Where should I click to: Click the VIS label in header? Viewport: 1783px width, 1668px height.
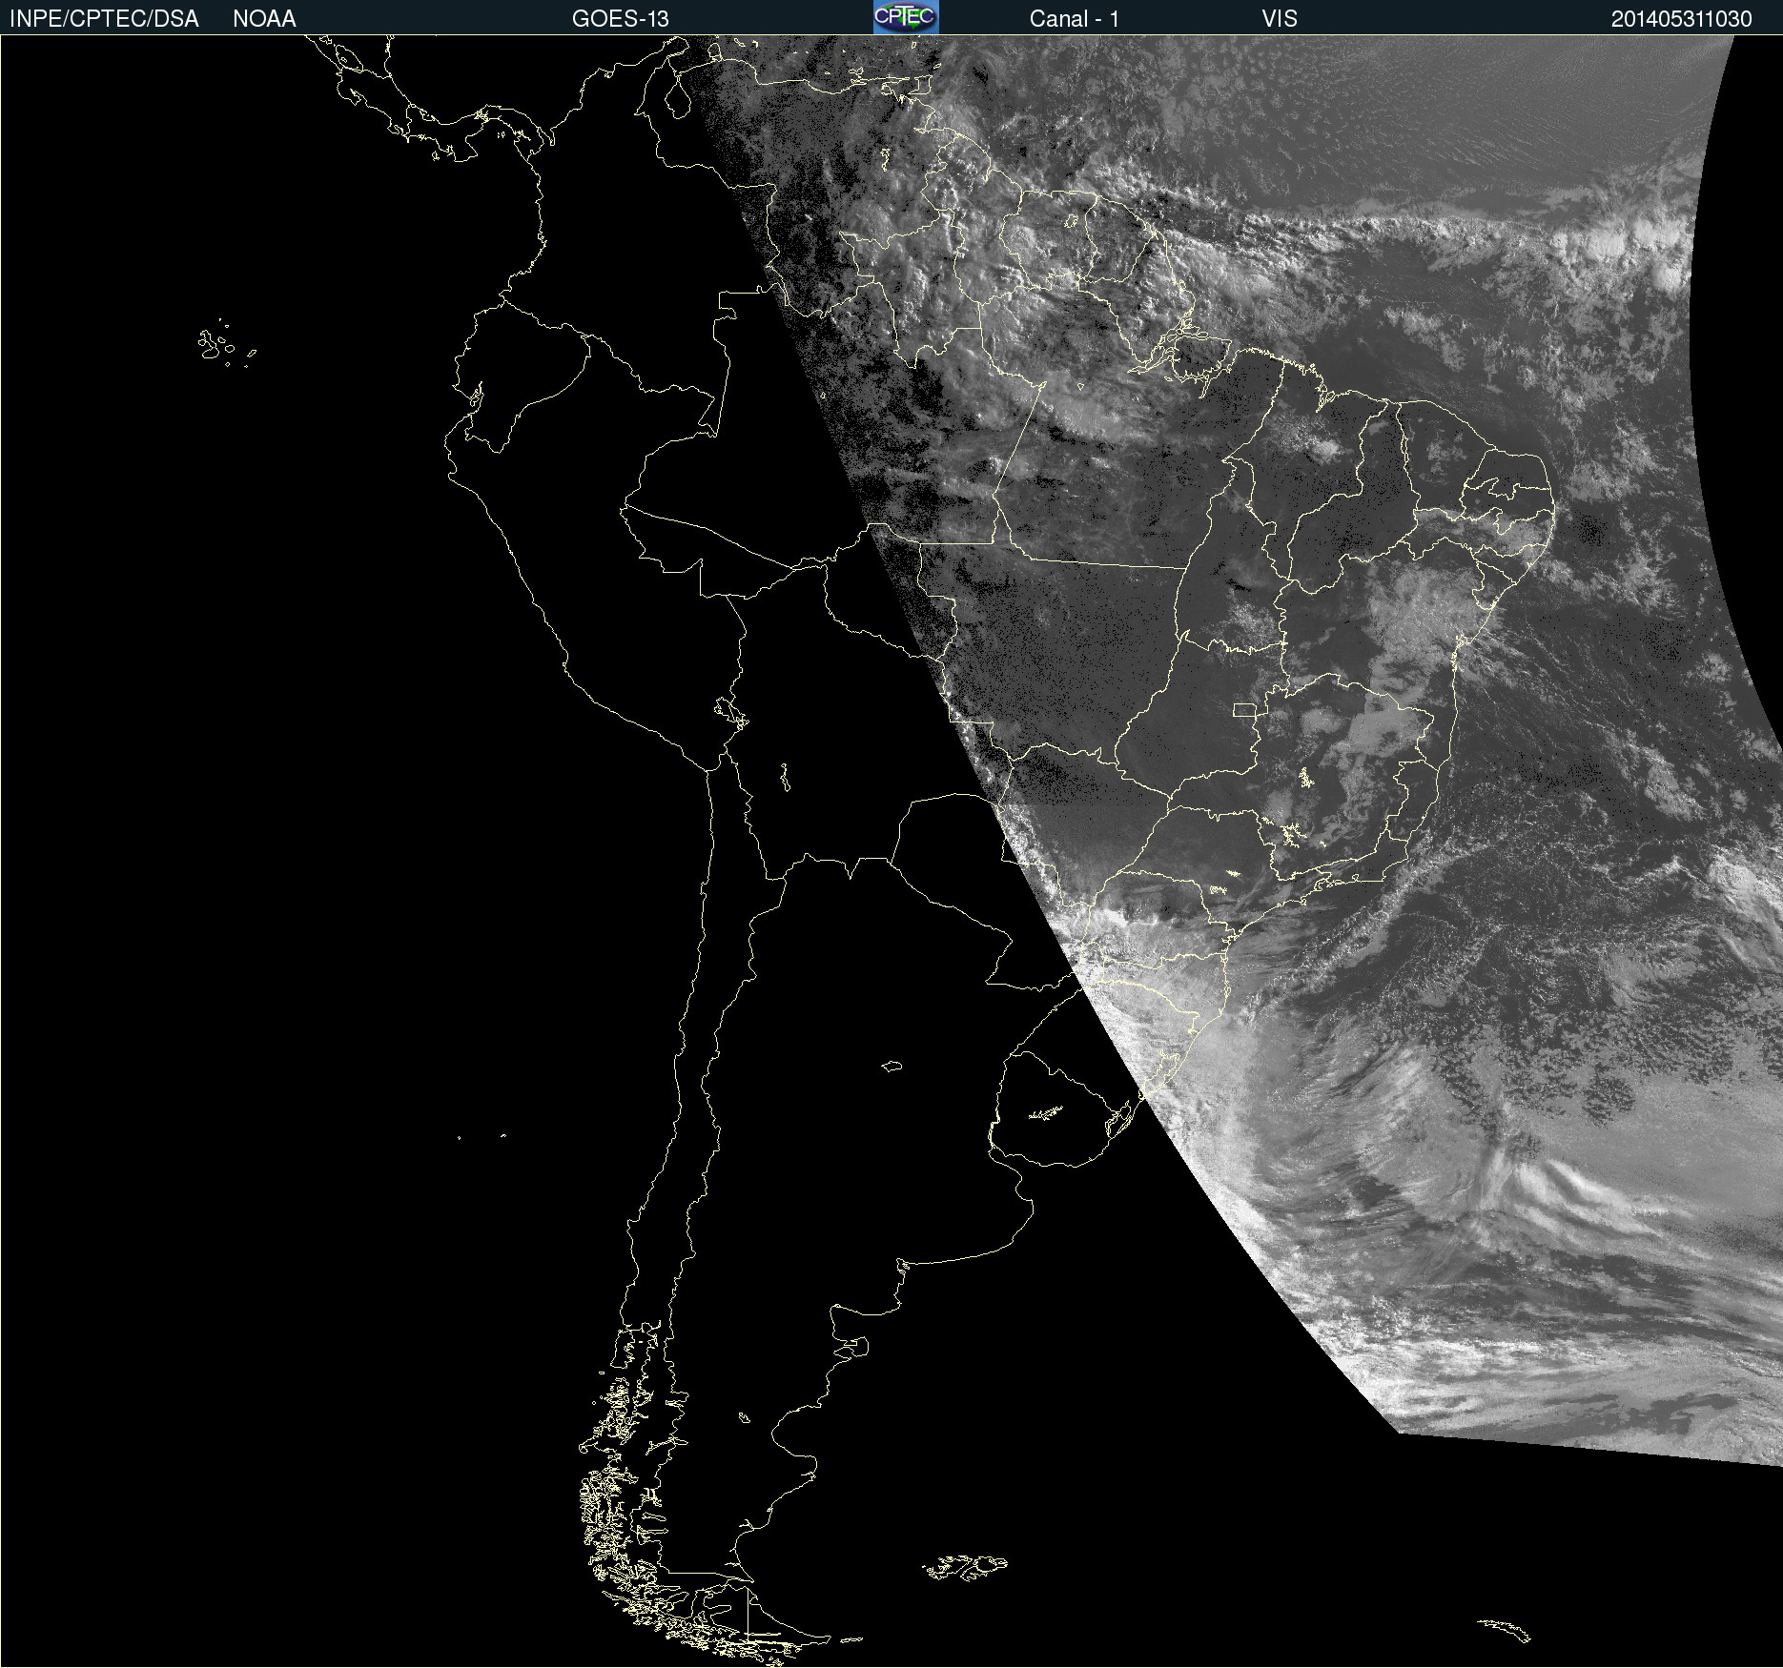[1280, 19]
